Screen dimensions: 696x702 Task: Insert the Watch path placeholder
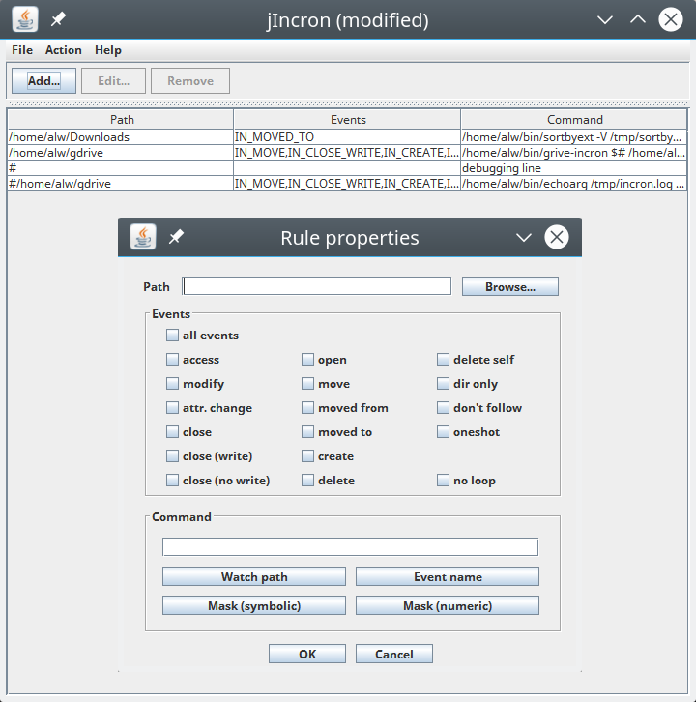click(254, 577)
